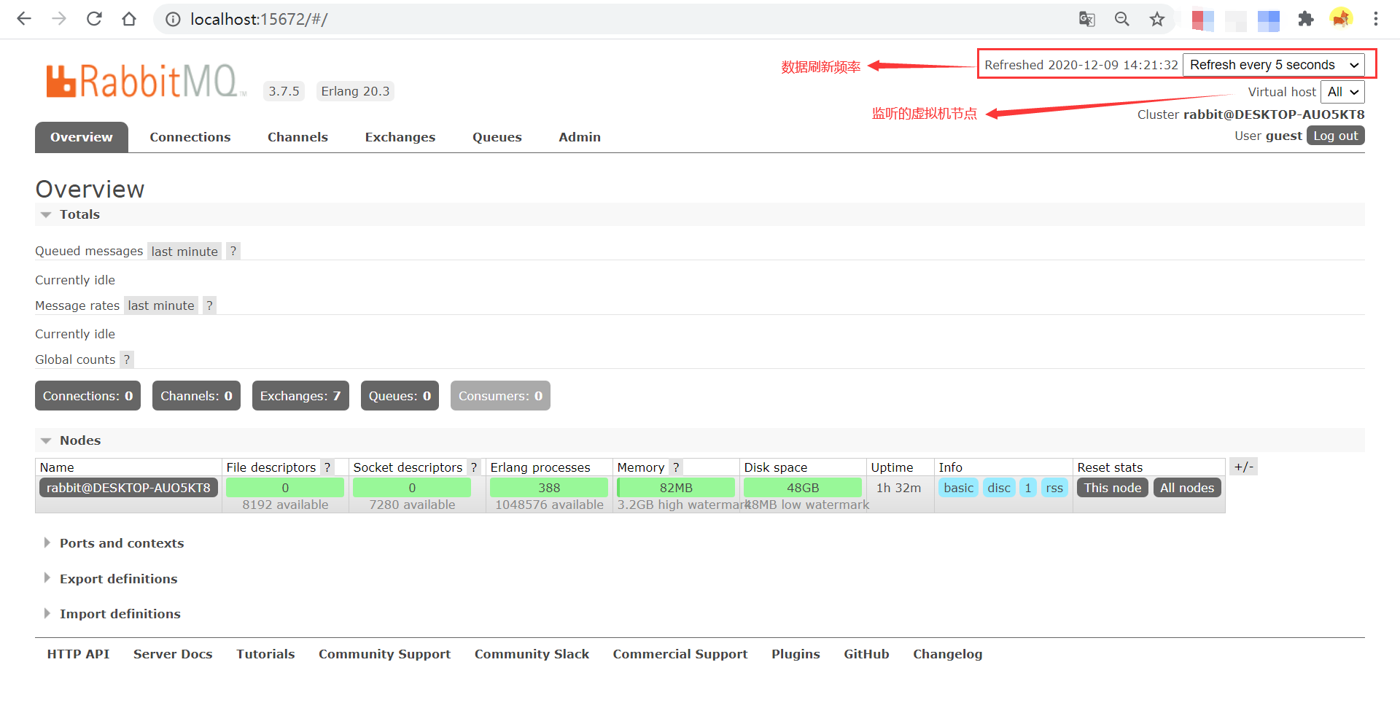Screen dimensions: 1400x716
Task: Select the Overview tab
Action: (x=82, y=137)
